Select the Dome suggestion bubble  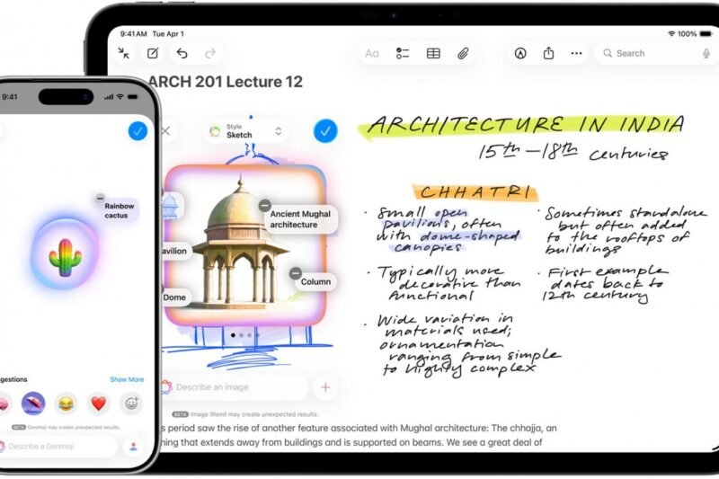click(x=174, y=297)
